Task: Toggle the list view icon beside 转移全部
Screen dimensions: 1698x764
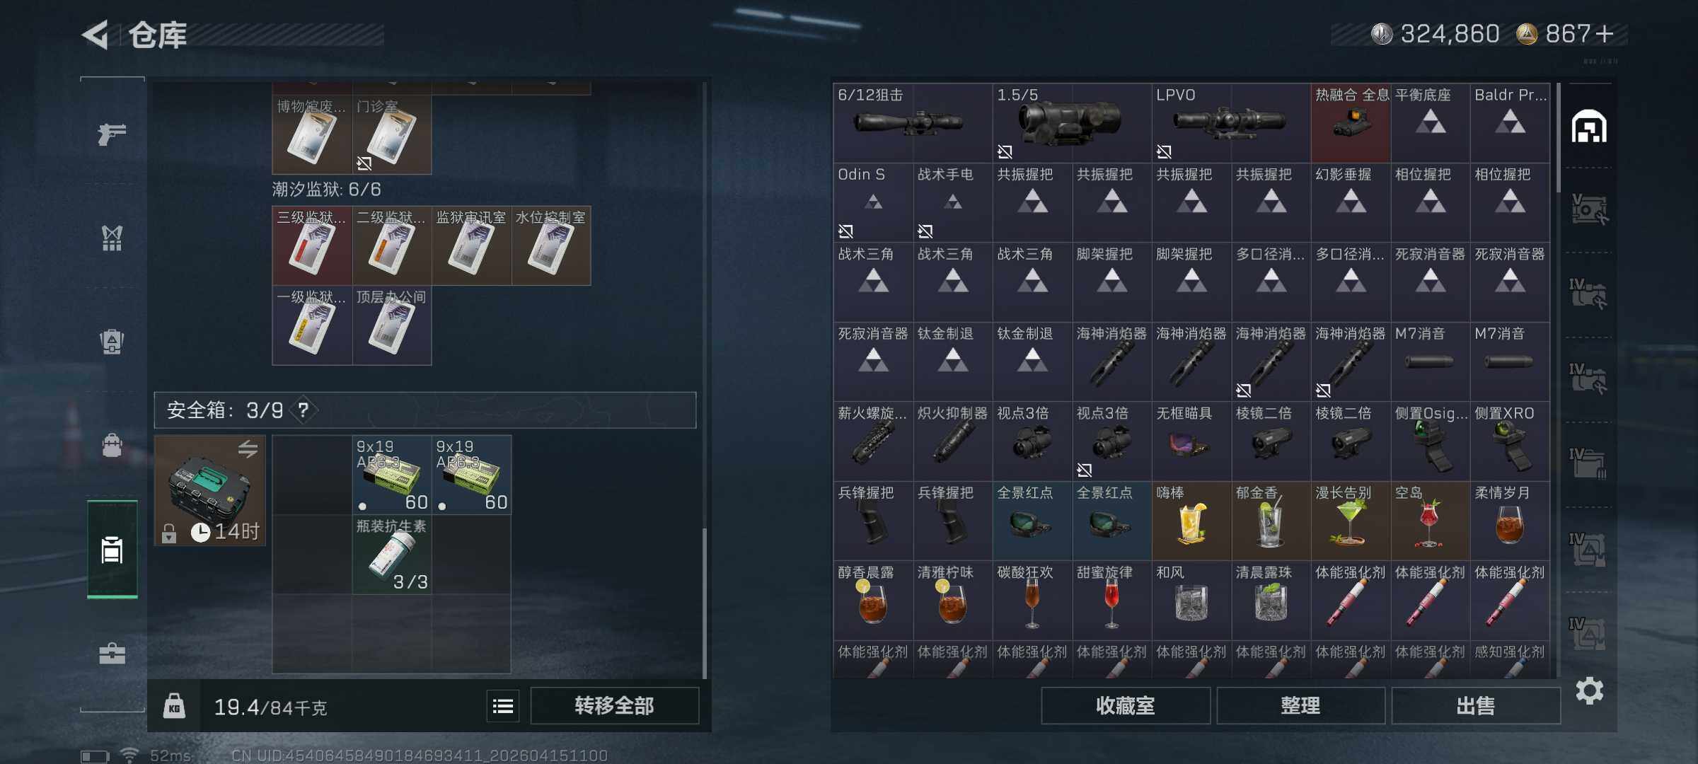Action: pos(503,706)
